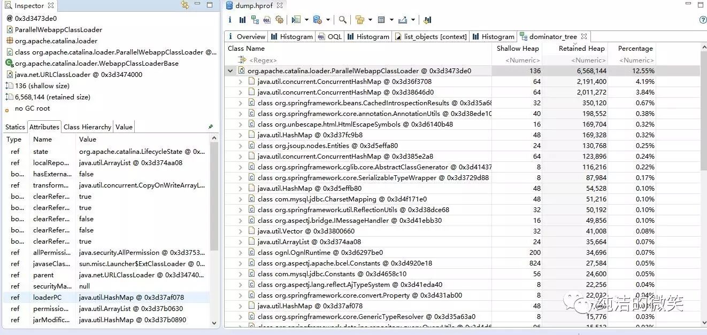
Task: Click the Percentage Numeric filter field
Action: pyautogui.click(x=632, y=60)
